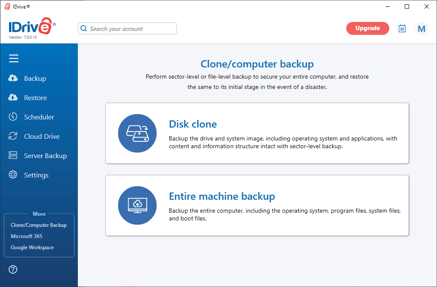
Task: Click the Disk clone description text
Action: [283, 142]
